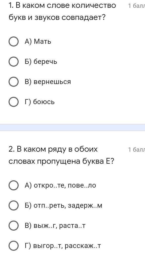Select radio button for А) Мать
Image resolution: width=145 pixels, height=253 pixels.
[13, 42]
